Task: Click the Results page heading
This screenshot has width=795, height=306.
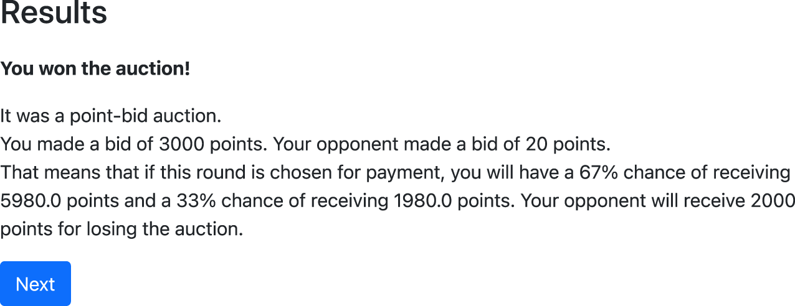Action: click(54, 12)
